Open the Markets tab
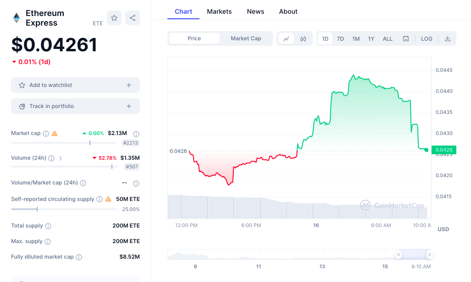The image size is (471, 282). (219, 11)
